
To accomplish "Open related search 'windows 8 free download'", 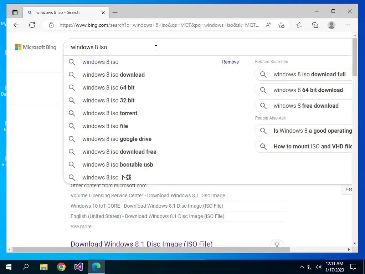I will click(x=303, y=106).
